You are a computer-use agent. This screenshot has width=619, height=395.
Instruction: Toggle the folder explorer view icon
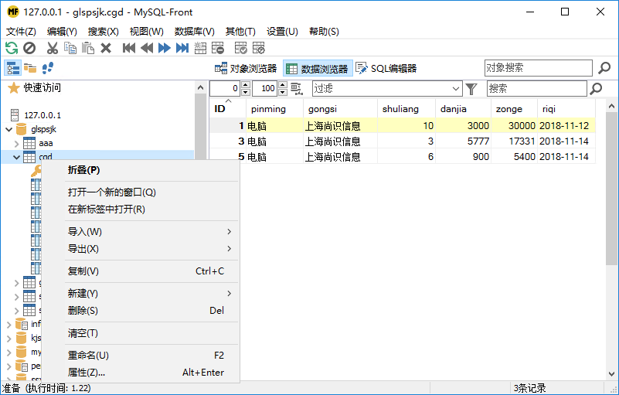(x=30, y=68)
